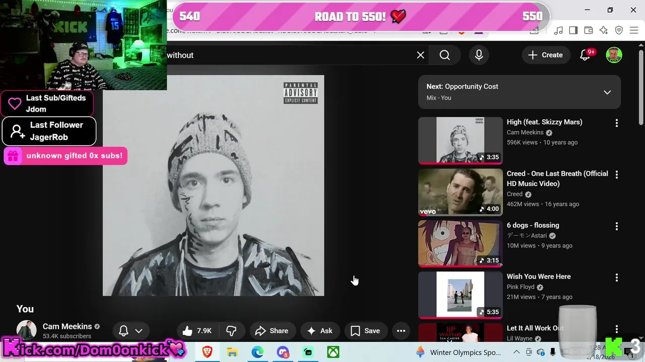The height and width of the screenshot is (362, 645).
Task: Open the three-dot more actions menu
Action: click(401, 331)
